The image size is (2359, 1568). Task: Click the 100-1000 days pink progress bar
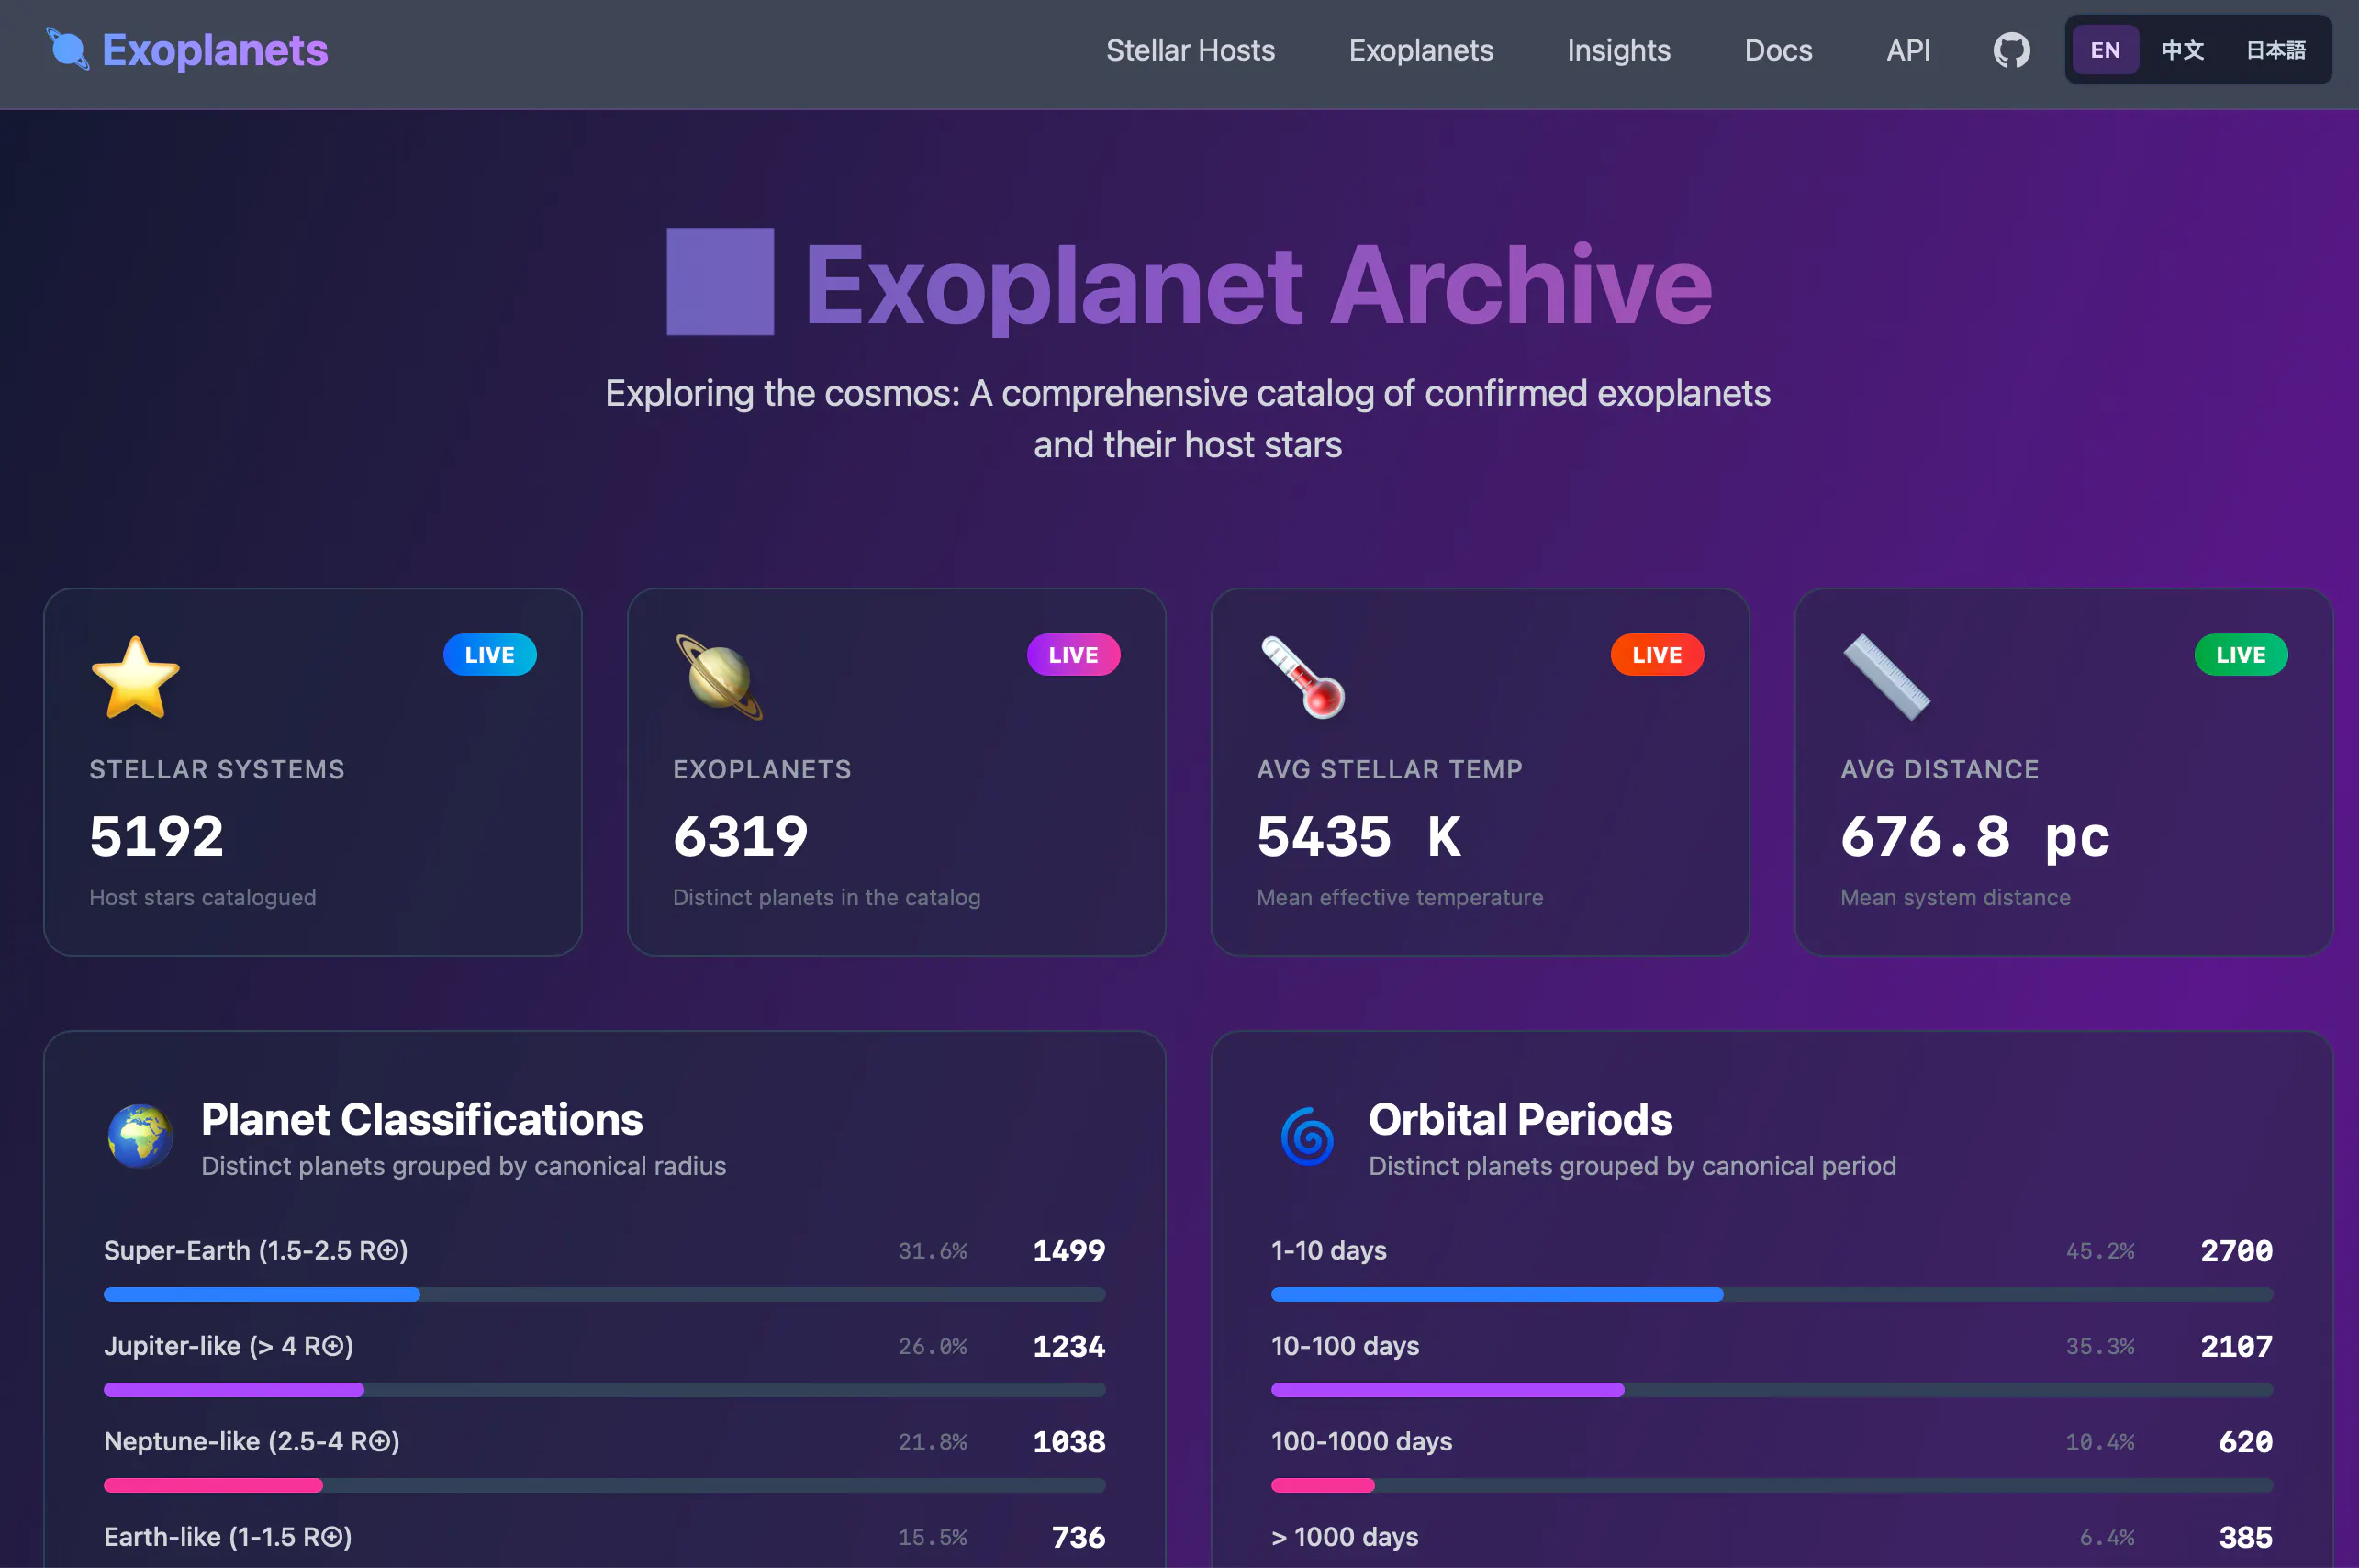point(1324,1486)
